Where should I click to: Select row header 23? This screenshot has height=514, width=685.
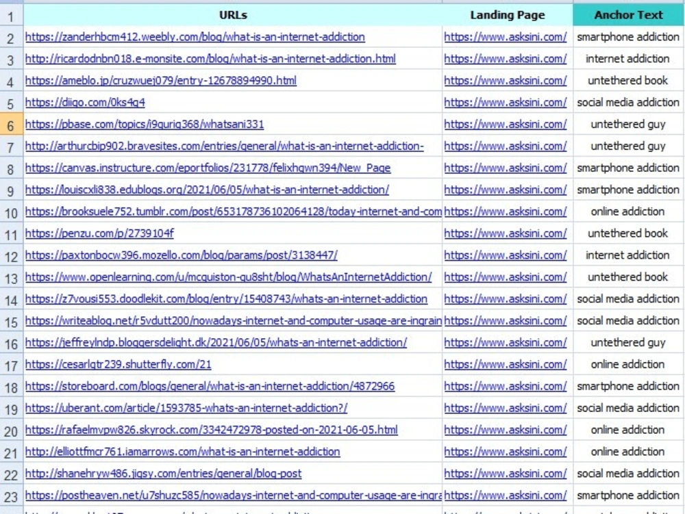(12, 496)
